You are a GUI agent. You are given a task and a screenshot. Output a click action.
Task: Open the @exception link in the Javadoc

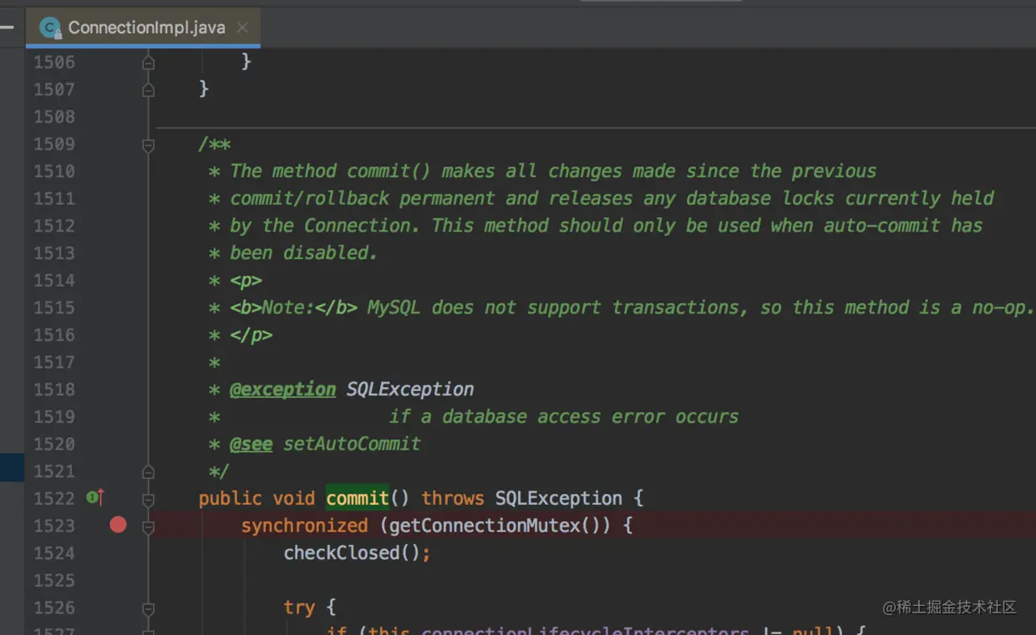click(x=282, y=389)
